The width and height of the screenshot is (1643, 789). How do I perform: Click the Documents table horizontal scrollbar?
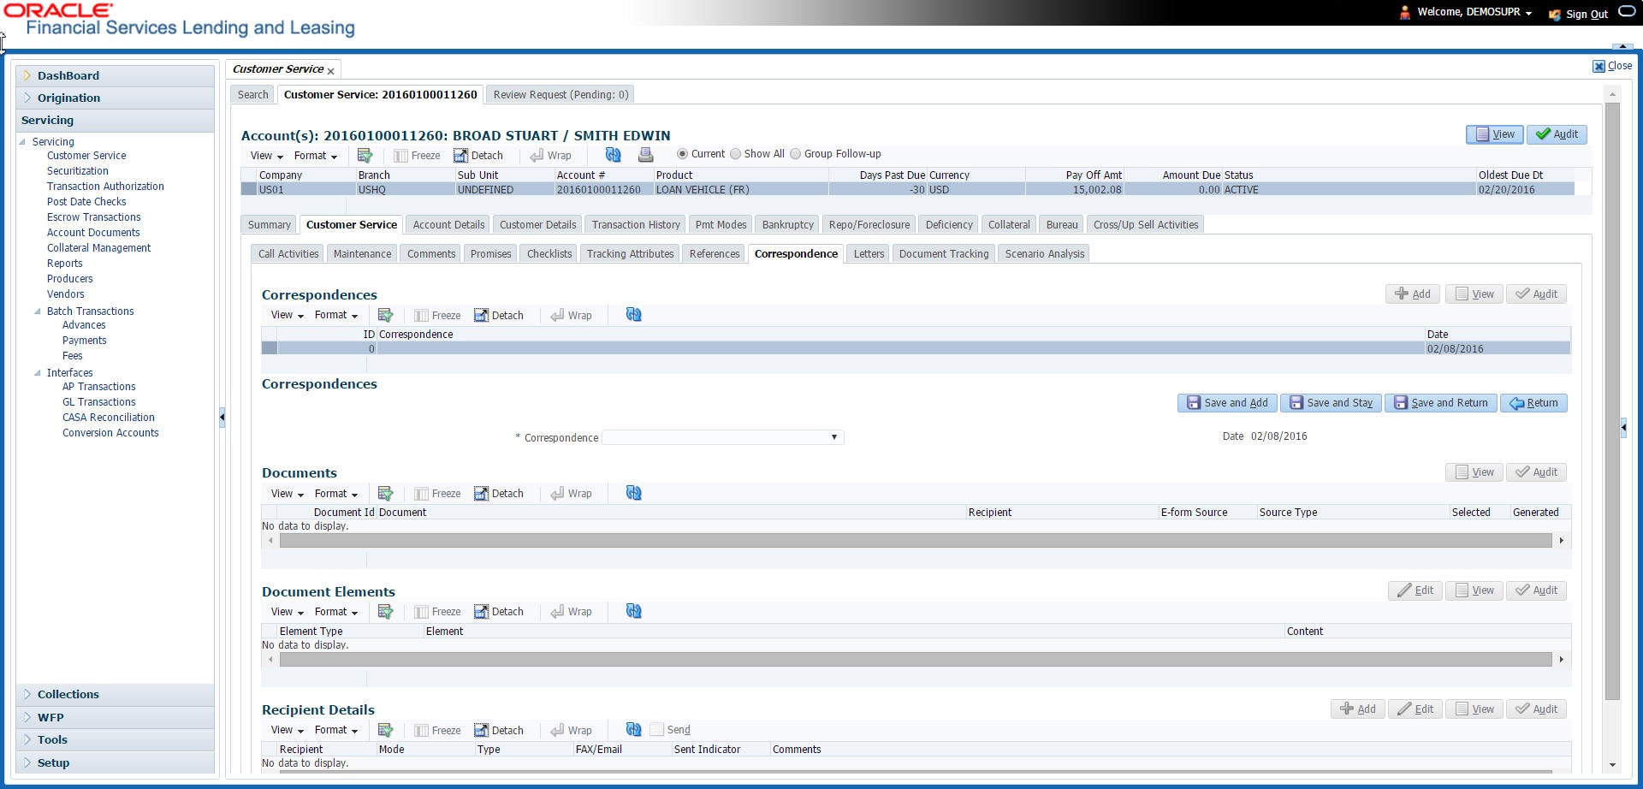click(x=916, y=541)
